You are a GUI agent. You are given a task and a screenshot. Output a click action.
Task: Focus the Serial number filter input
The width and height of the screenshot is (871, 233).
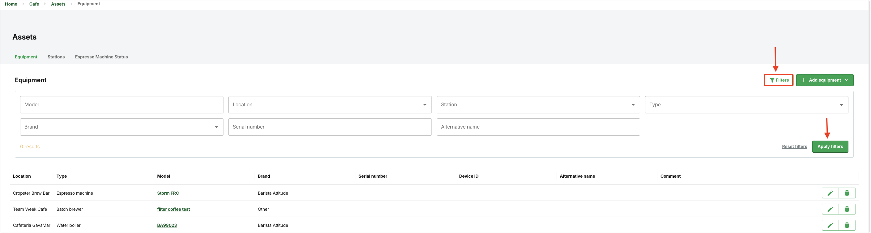pos(330,127)
